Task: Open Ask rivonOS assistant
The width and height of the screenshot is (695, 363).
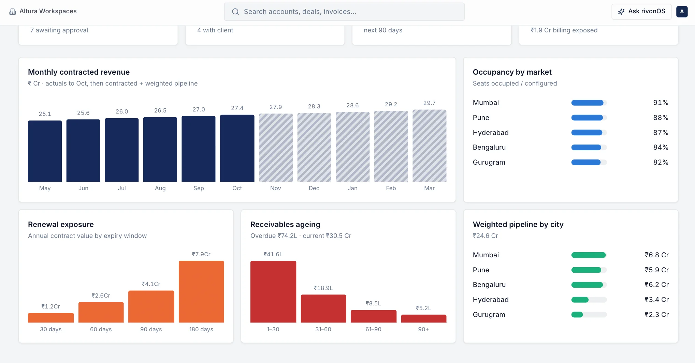Action: (641, 12)
